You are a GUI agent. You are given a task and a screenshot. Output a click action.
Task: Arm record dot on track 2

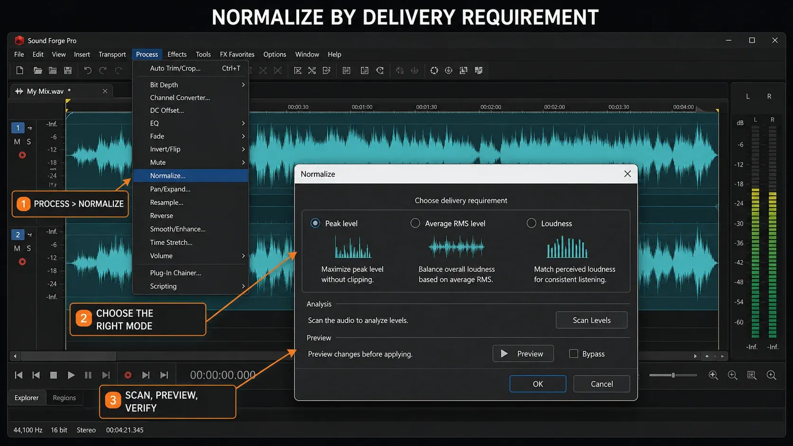click(22, 262)
